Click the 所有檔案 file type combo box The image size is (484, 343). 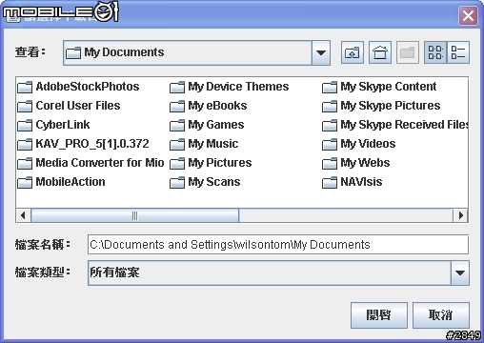(x=278, y=272)
